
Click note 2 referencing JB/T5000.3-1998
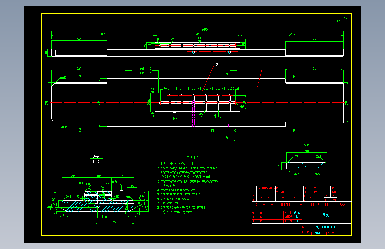coord(189,168)
